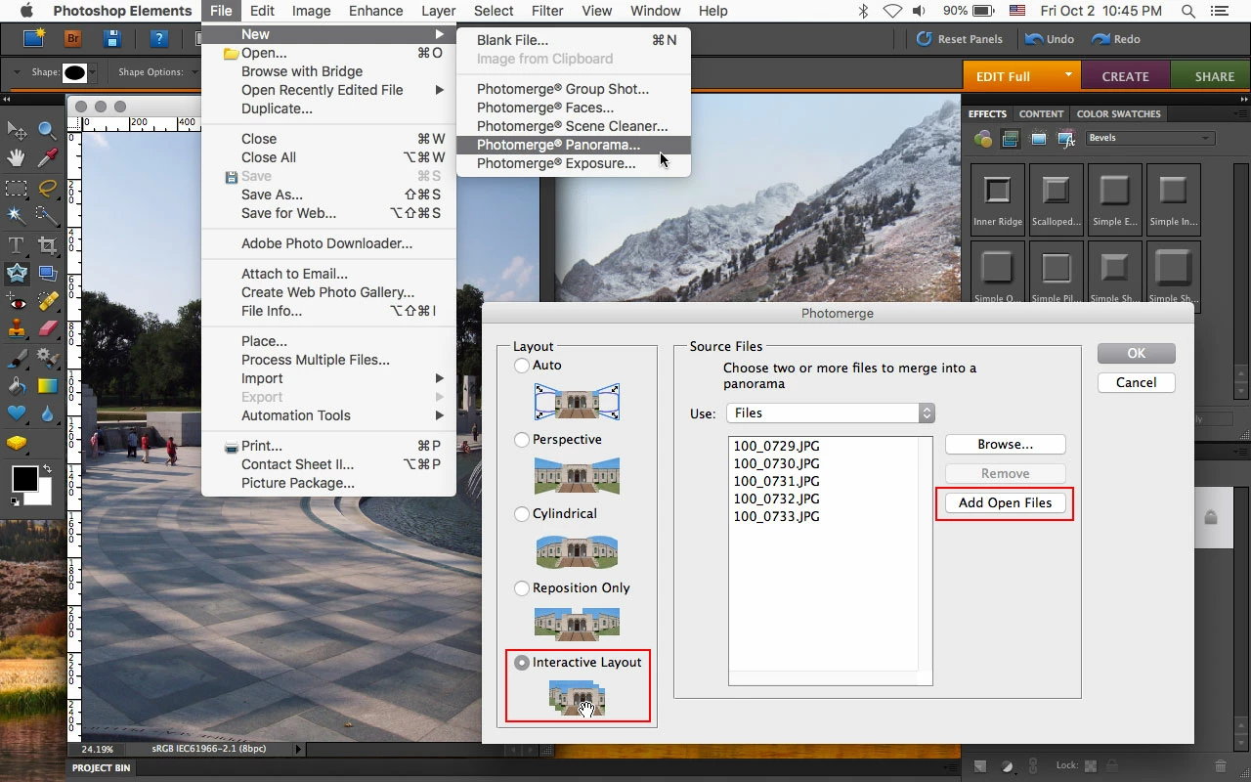Expand the Open Recently Edited File submenu
Viewport: 1251px width, 782px height.
pos(328,90)
